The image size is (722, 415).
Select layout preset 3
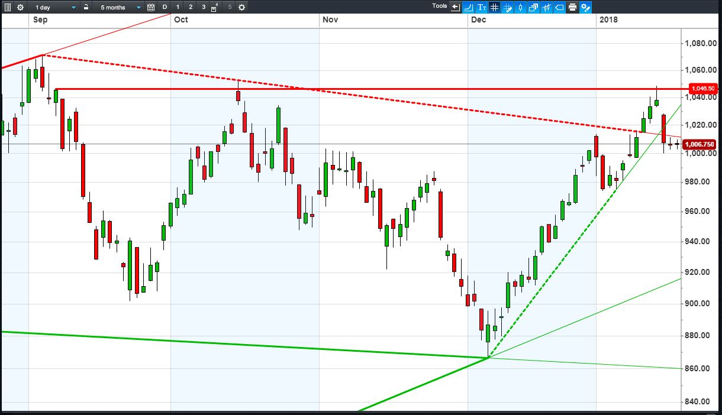click(x=204, y=7)
